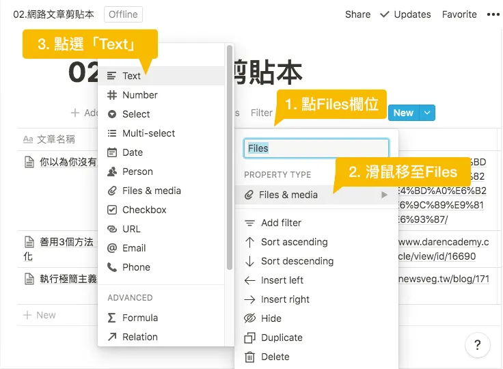Choose Number from the property type list
Viewport: 503px width, 369px height.
[161, 95]
